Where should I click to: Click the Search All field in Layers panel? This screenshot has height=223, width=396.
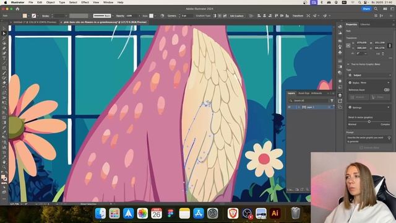tap(308, 100)
